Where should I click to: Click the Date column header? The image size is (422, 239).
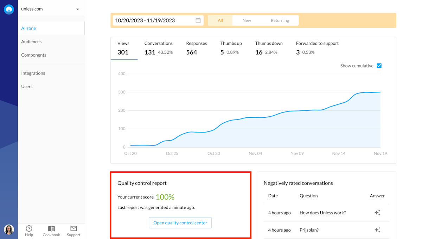click(273, 196)
